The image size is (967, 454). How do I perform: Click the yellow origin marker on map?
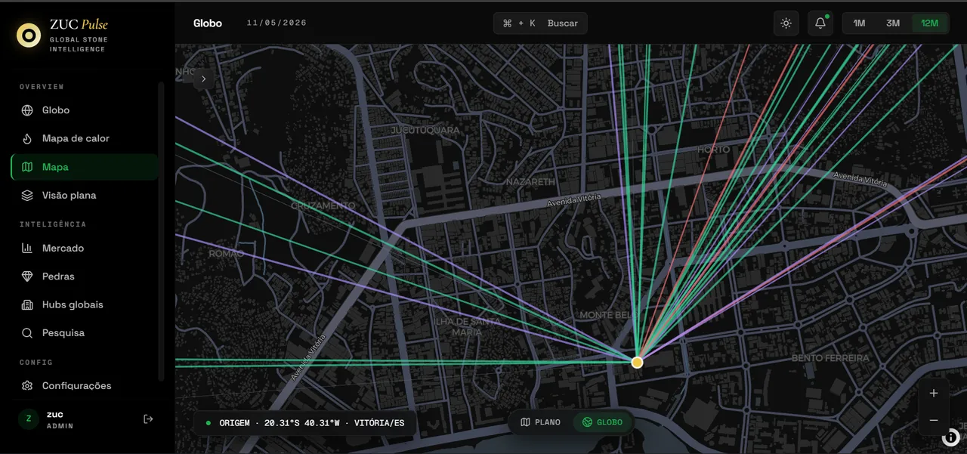point(637,363)
